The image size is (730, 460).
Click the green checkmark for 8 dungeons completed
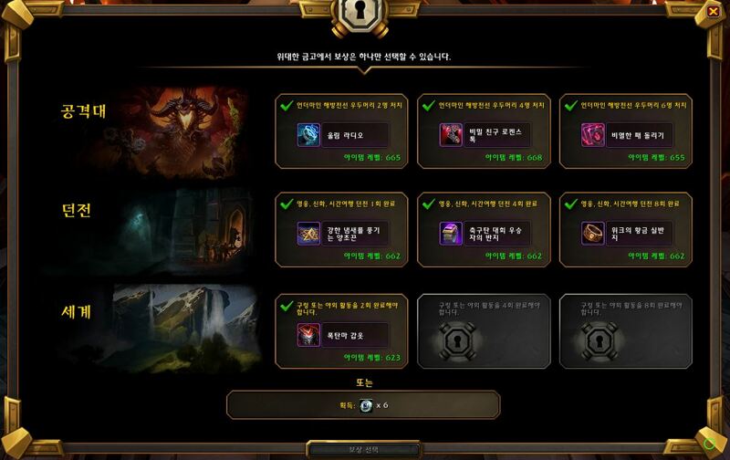[x=571, y=204]
